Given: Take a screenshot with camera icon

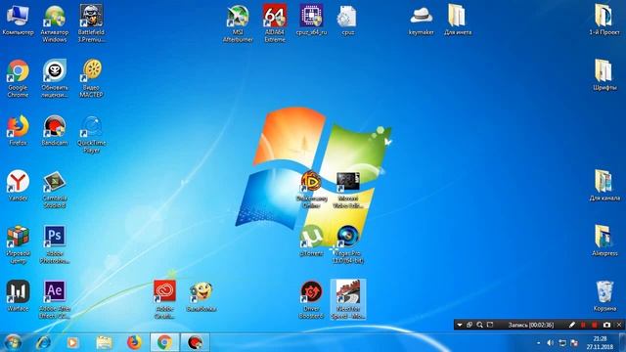Looking at the screenshot, I should 606,325.
